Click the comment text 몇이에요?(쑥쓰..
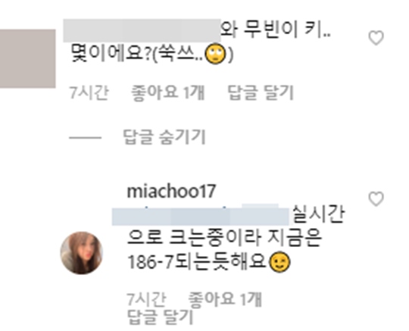409x331 pixels. 136,55
